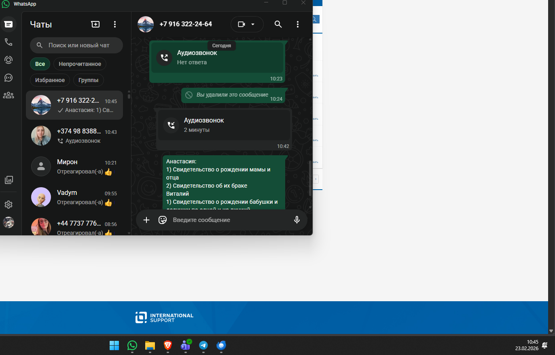
Task: Open the Windows Start menu
Action: (x=114, y=345)
